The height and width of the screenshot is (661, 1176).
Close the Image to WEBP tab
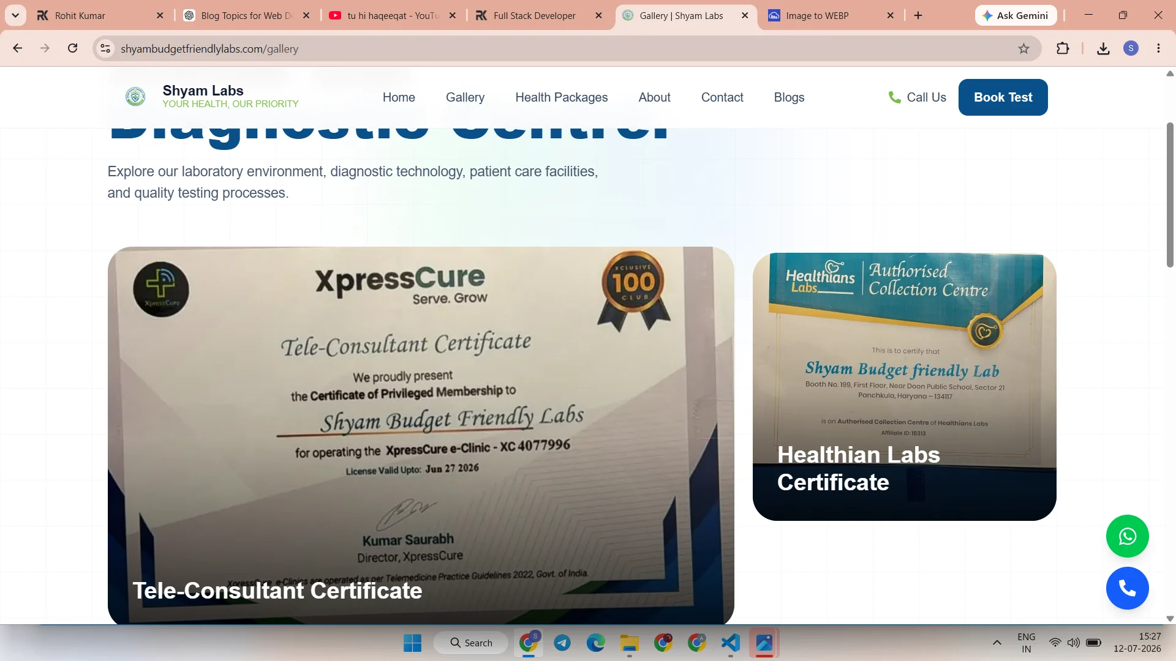[x=891, y=15]
